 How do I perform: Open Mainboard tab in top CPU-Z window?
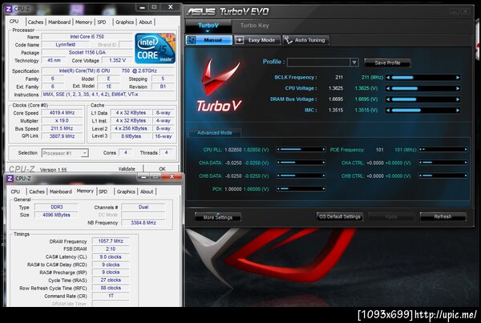click(59, 22)
